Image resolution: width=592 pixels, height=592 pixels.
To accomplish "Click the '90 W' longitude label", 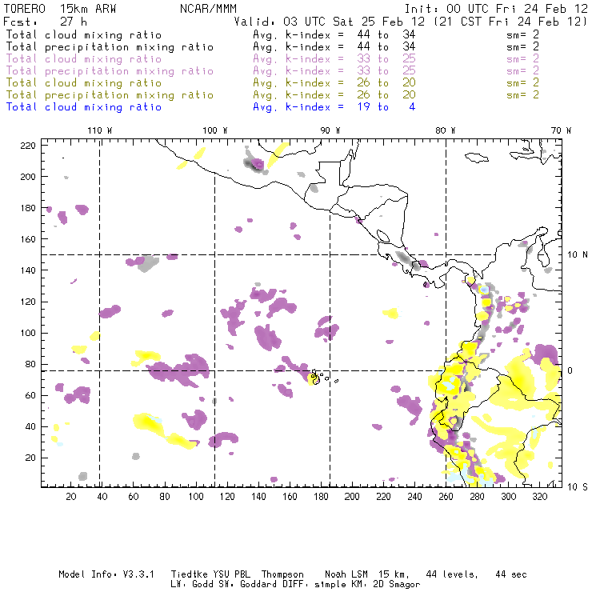I will [330, 130].
